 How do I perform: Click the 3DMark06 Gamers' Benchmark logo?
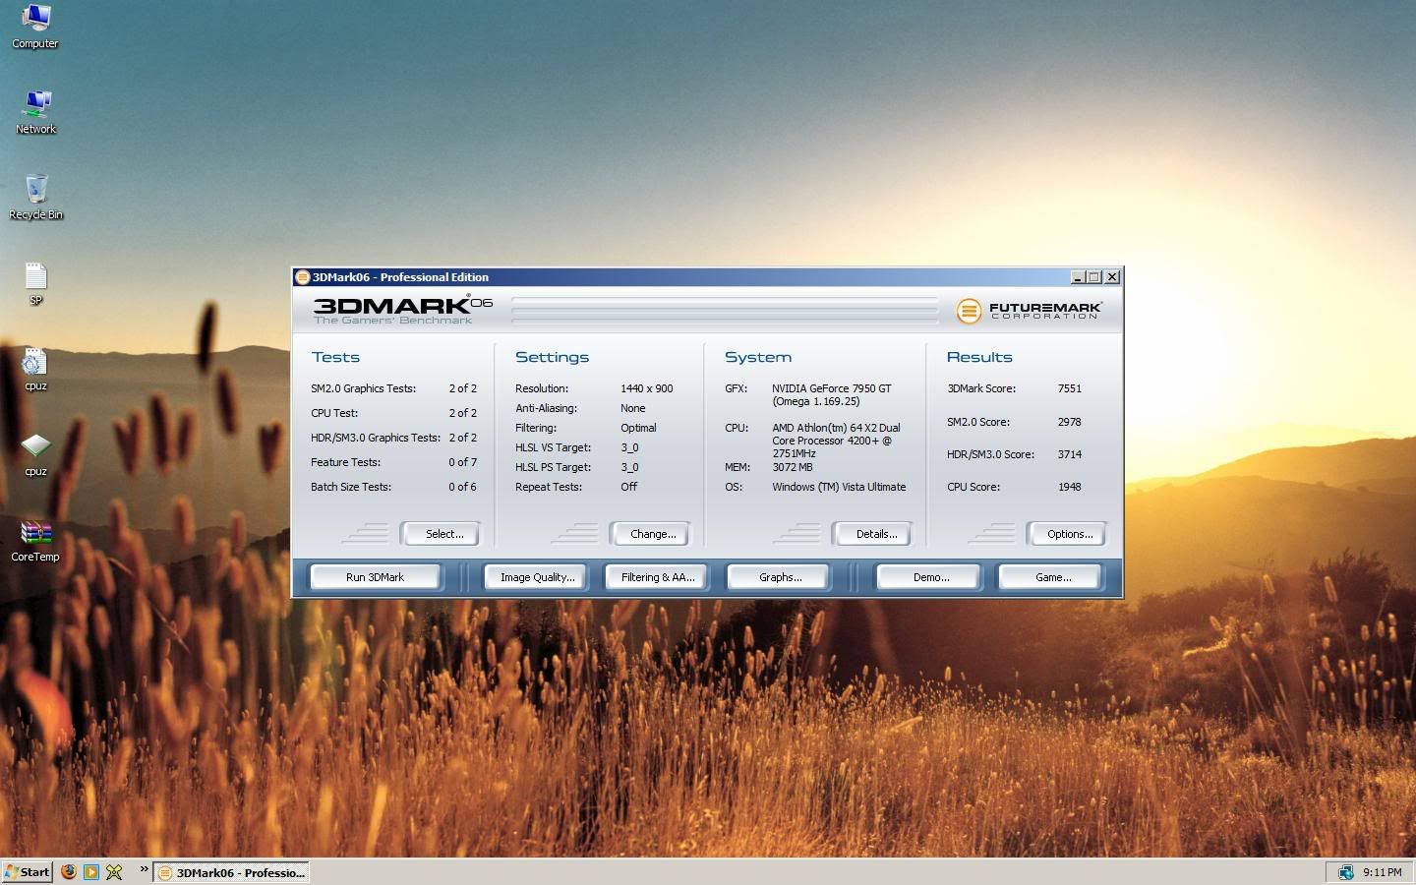(x=402, y=309)
